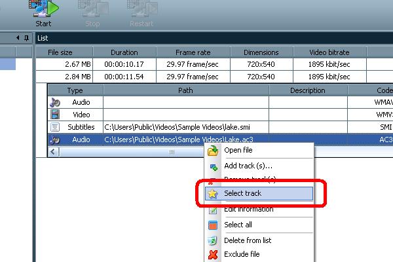This screenshot has width=393, height=262.
Task: Click the Path column header
Action: tap(185, 90)
